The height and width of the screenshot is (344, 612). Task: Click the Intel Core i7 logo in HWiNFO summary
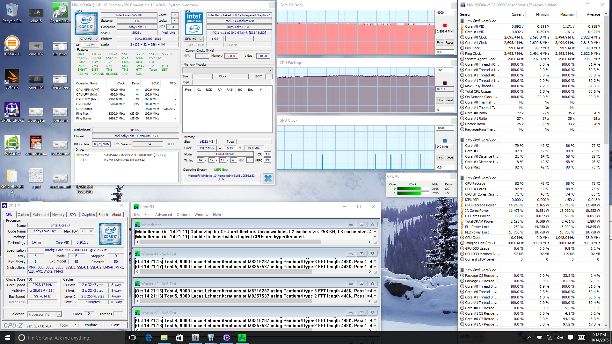(86, 24)
